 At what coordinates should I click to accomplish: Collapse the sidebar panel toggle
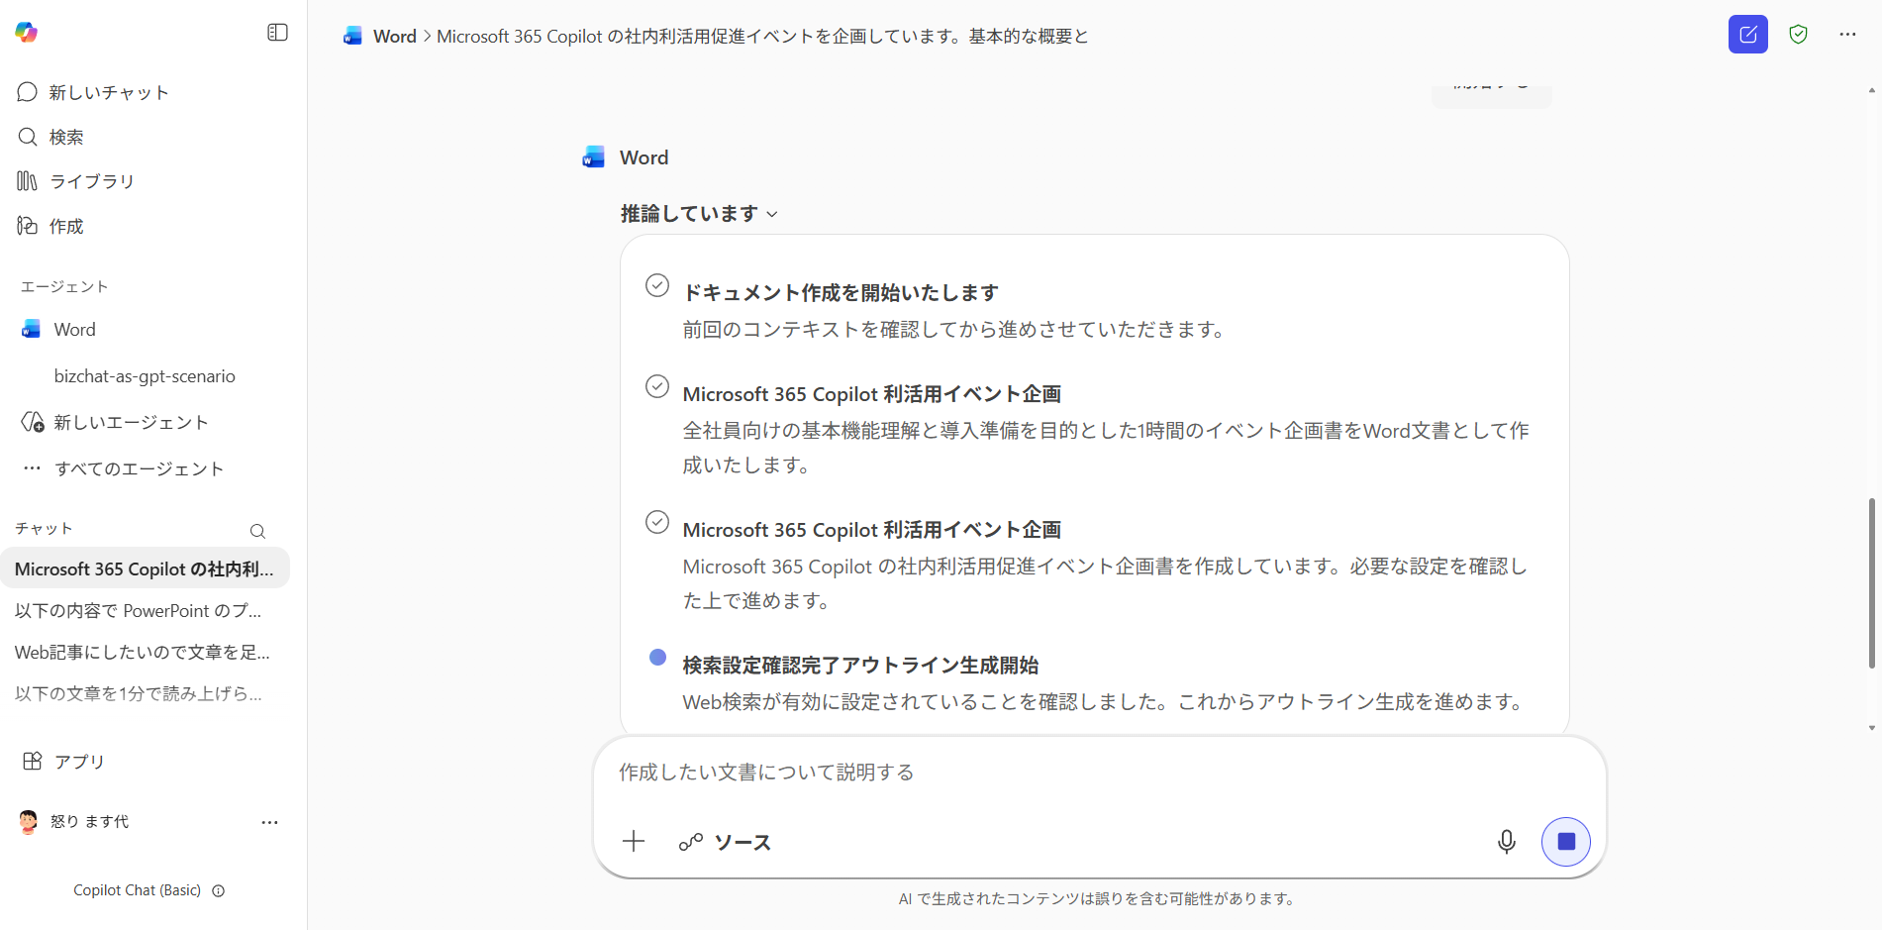(x=277, y=33)
